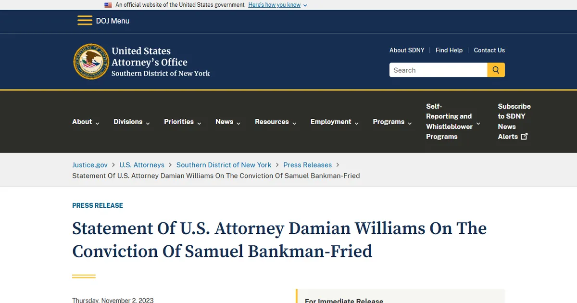Open the Divisions navigation menu item
The image size is (577, 303).
pos(128,122)
